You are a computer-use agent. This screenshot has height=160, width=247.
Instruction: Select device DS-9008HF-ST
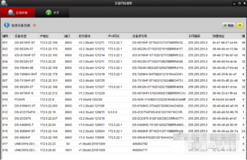pyautogui.click(x=25, y=131)
